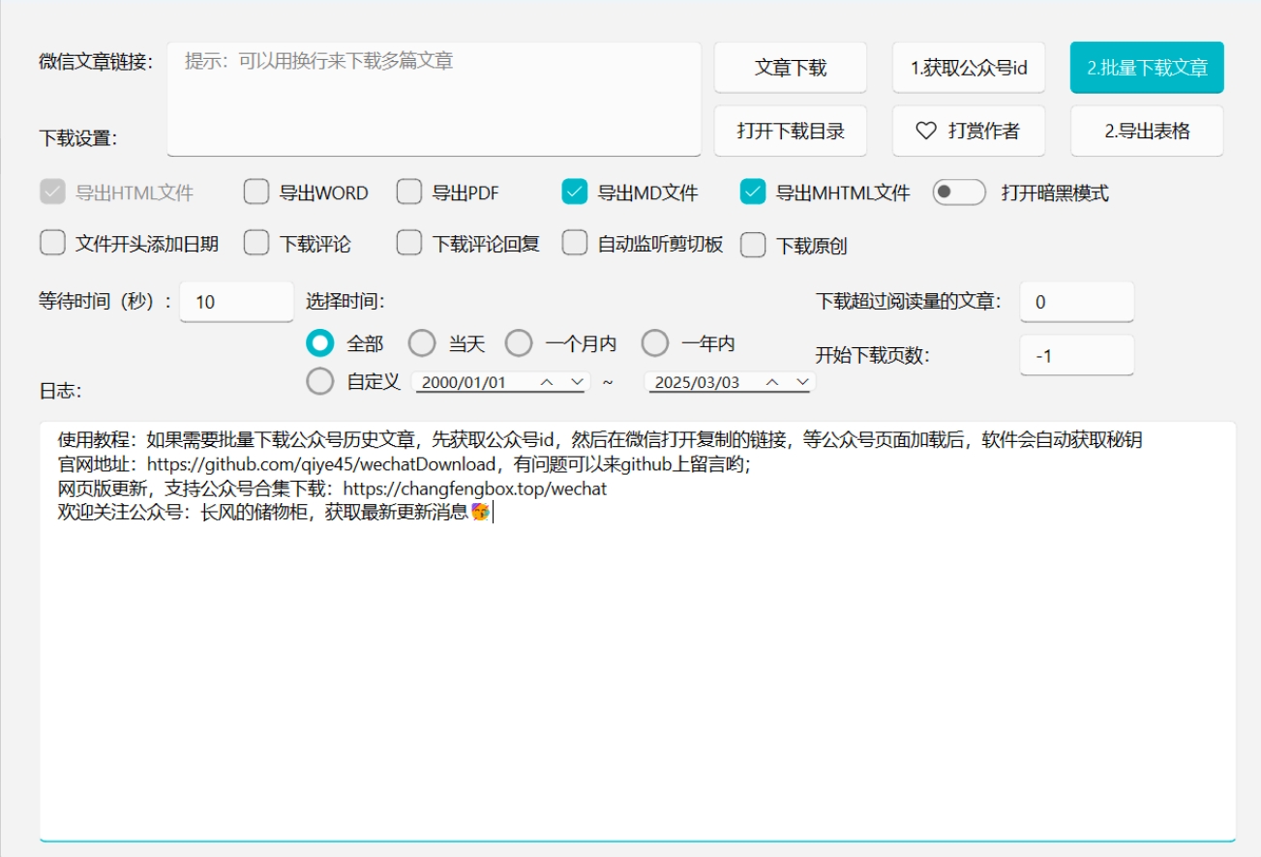
Task: Choose the 一年内 time range option
Action: 655,343
